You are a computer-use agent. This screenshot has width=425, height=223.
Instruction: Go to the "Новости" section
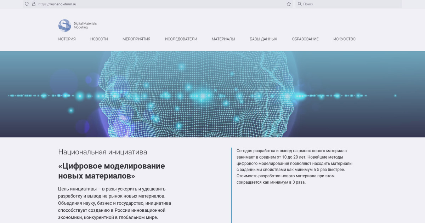point(99,39)
